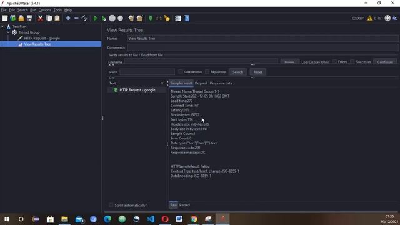
Task: Click the Reset button
Action: 257,72
